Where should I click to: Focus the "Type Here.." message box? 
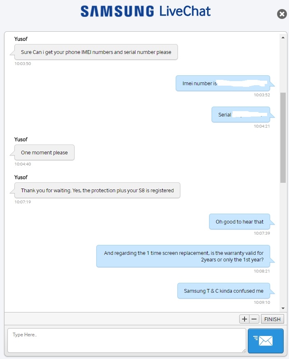[x=126, y=340]
